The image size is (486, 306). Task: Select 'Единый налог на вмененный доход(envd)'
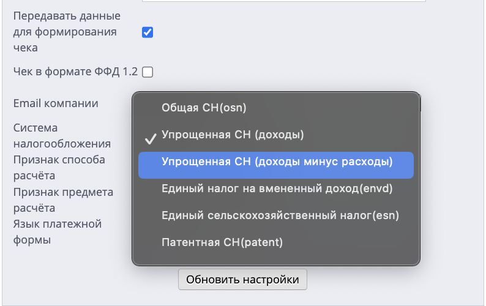(276, 188)
